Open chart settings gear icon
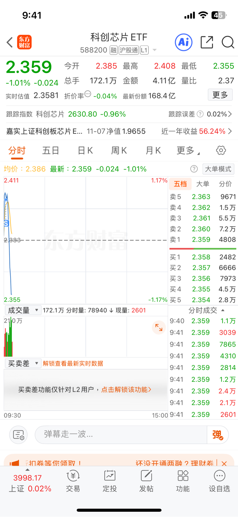238x517 pixels. [x=221, y=150]
